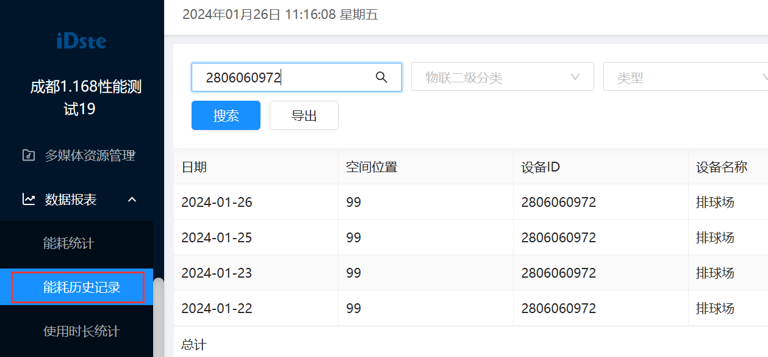Screen dimensions: 768x357
Task: Click the sidebar vertical scrollbar
Action: point(159,317)
